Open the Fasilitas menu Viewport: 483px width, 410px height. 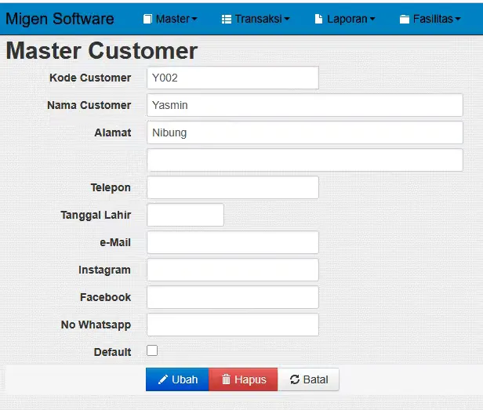click(x=430, y=19)
